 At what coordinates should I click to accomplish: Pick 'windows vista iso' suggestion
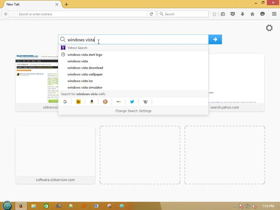133,81
